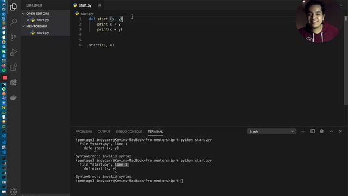Click the last SyntaxError: invalid syntax line

[103, 176]
